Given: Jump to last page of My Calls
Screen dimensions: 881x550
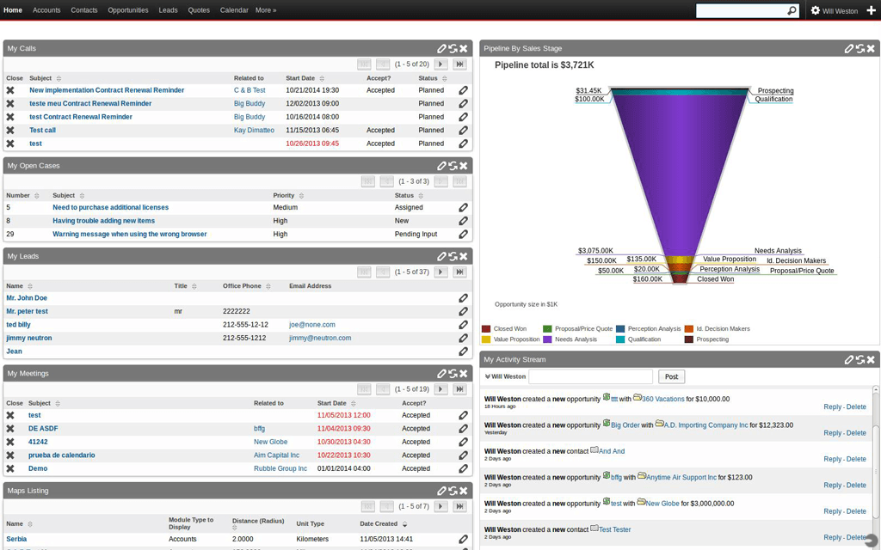Looking at the screenshot, I should (460, 64).
